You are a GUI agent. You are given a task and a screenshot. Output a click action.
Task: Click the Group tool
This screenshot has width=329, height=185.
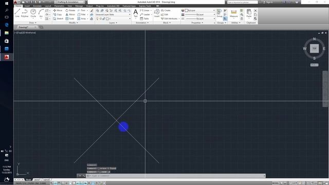click(x=220, y=13)
